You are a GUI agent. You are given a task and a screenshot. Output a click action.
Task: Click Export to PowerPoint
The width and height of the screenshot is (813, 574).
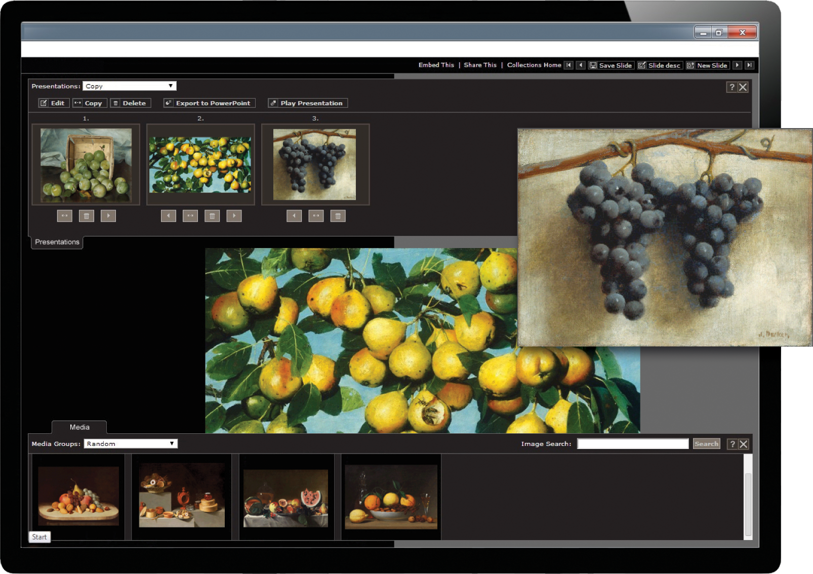(x=209, y=103)
